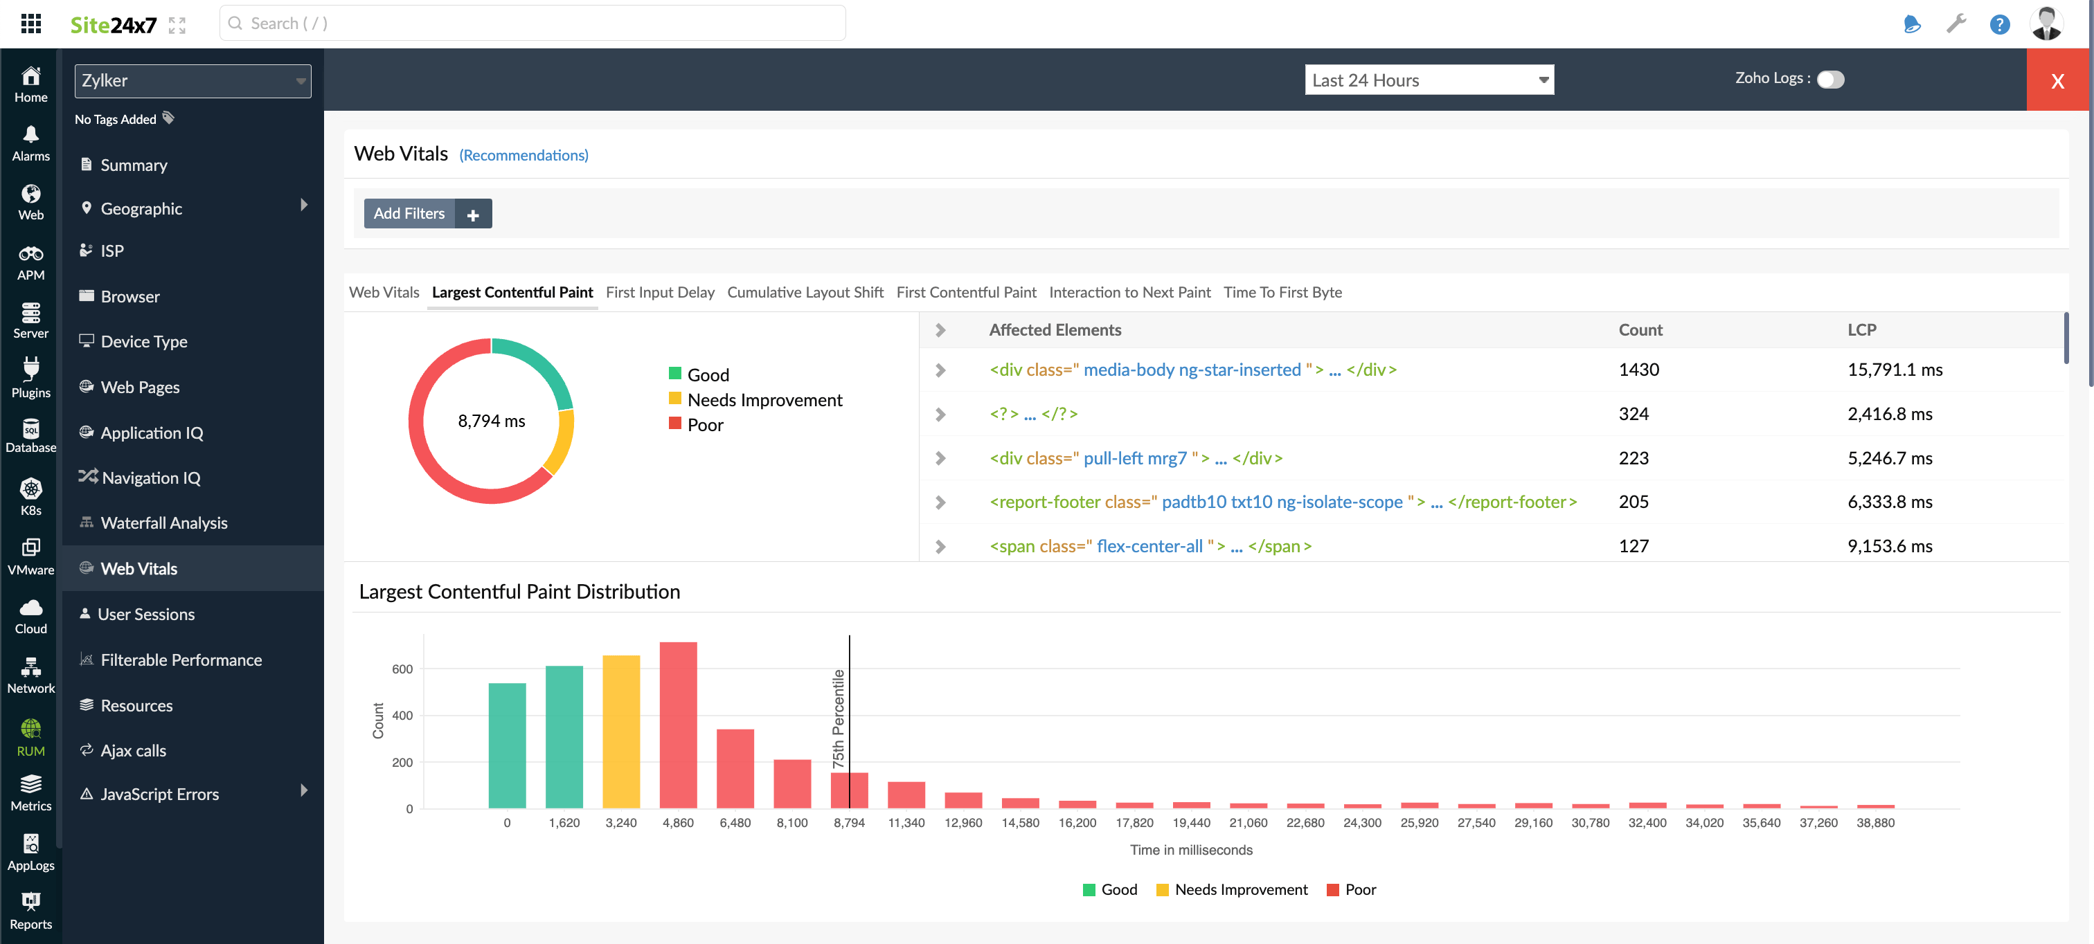
Task: Click the Search input field
Action: pos(533,24)
